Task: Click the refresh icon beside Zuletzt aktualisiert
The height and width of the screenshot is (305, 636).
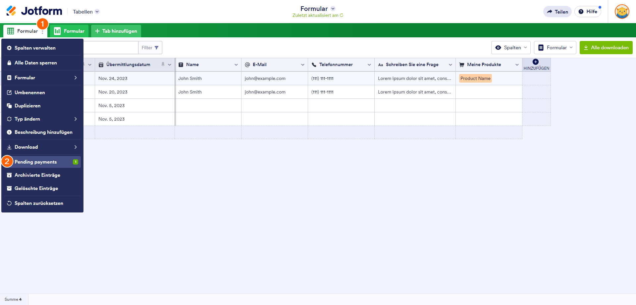Action: click(342, 15)
